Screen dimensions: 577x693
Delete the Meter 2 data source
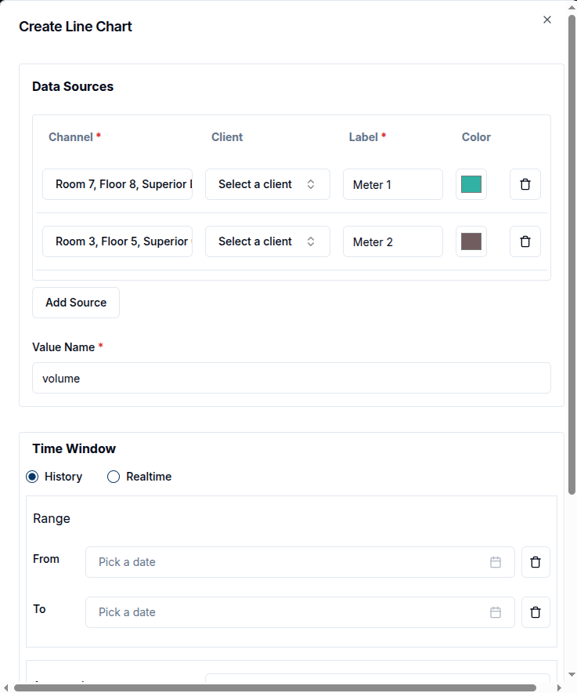[x=525, y=241]
